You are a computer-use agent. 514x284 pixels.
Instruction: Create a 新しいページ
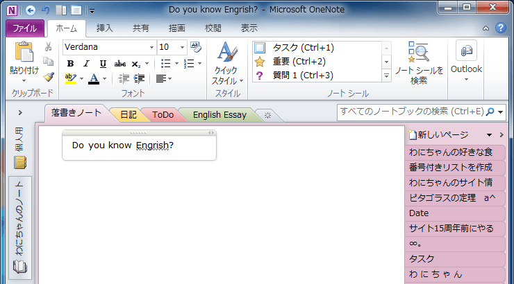[x=439, y=134]
